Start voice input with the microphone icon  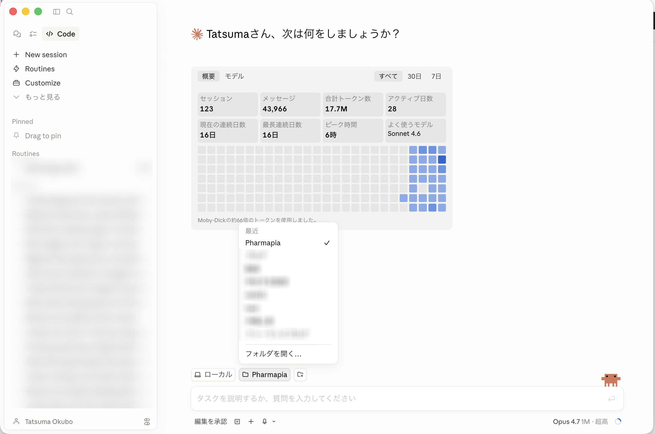[265, 421]
